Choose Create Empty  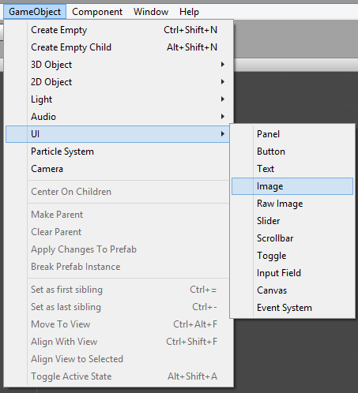[x=118, y=30]
